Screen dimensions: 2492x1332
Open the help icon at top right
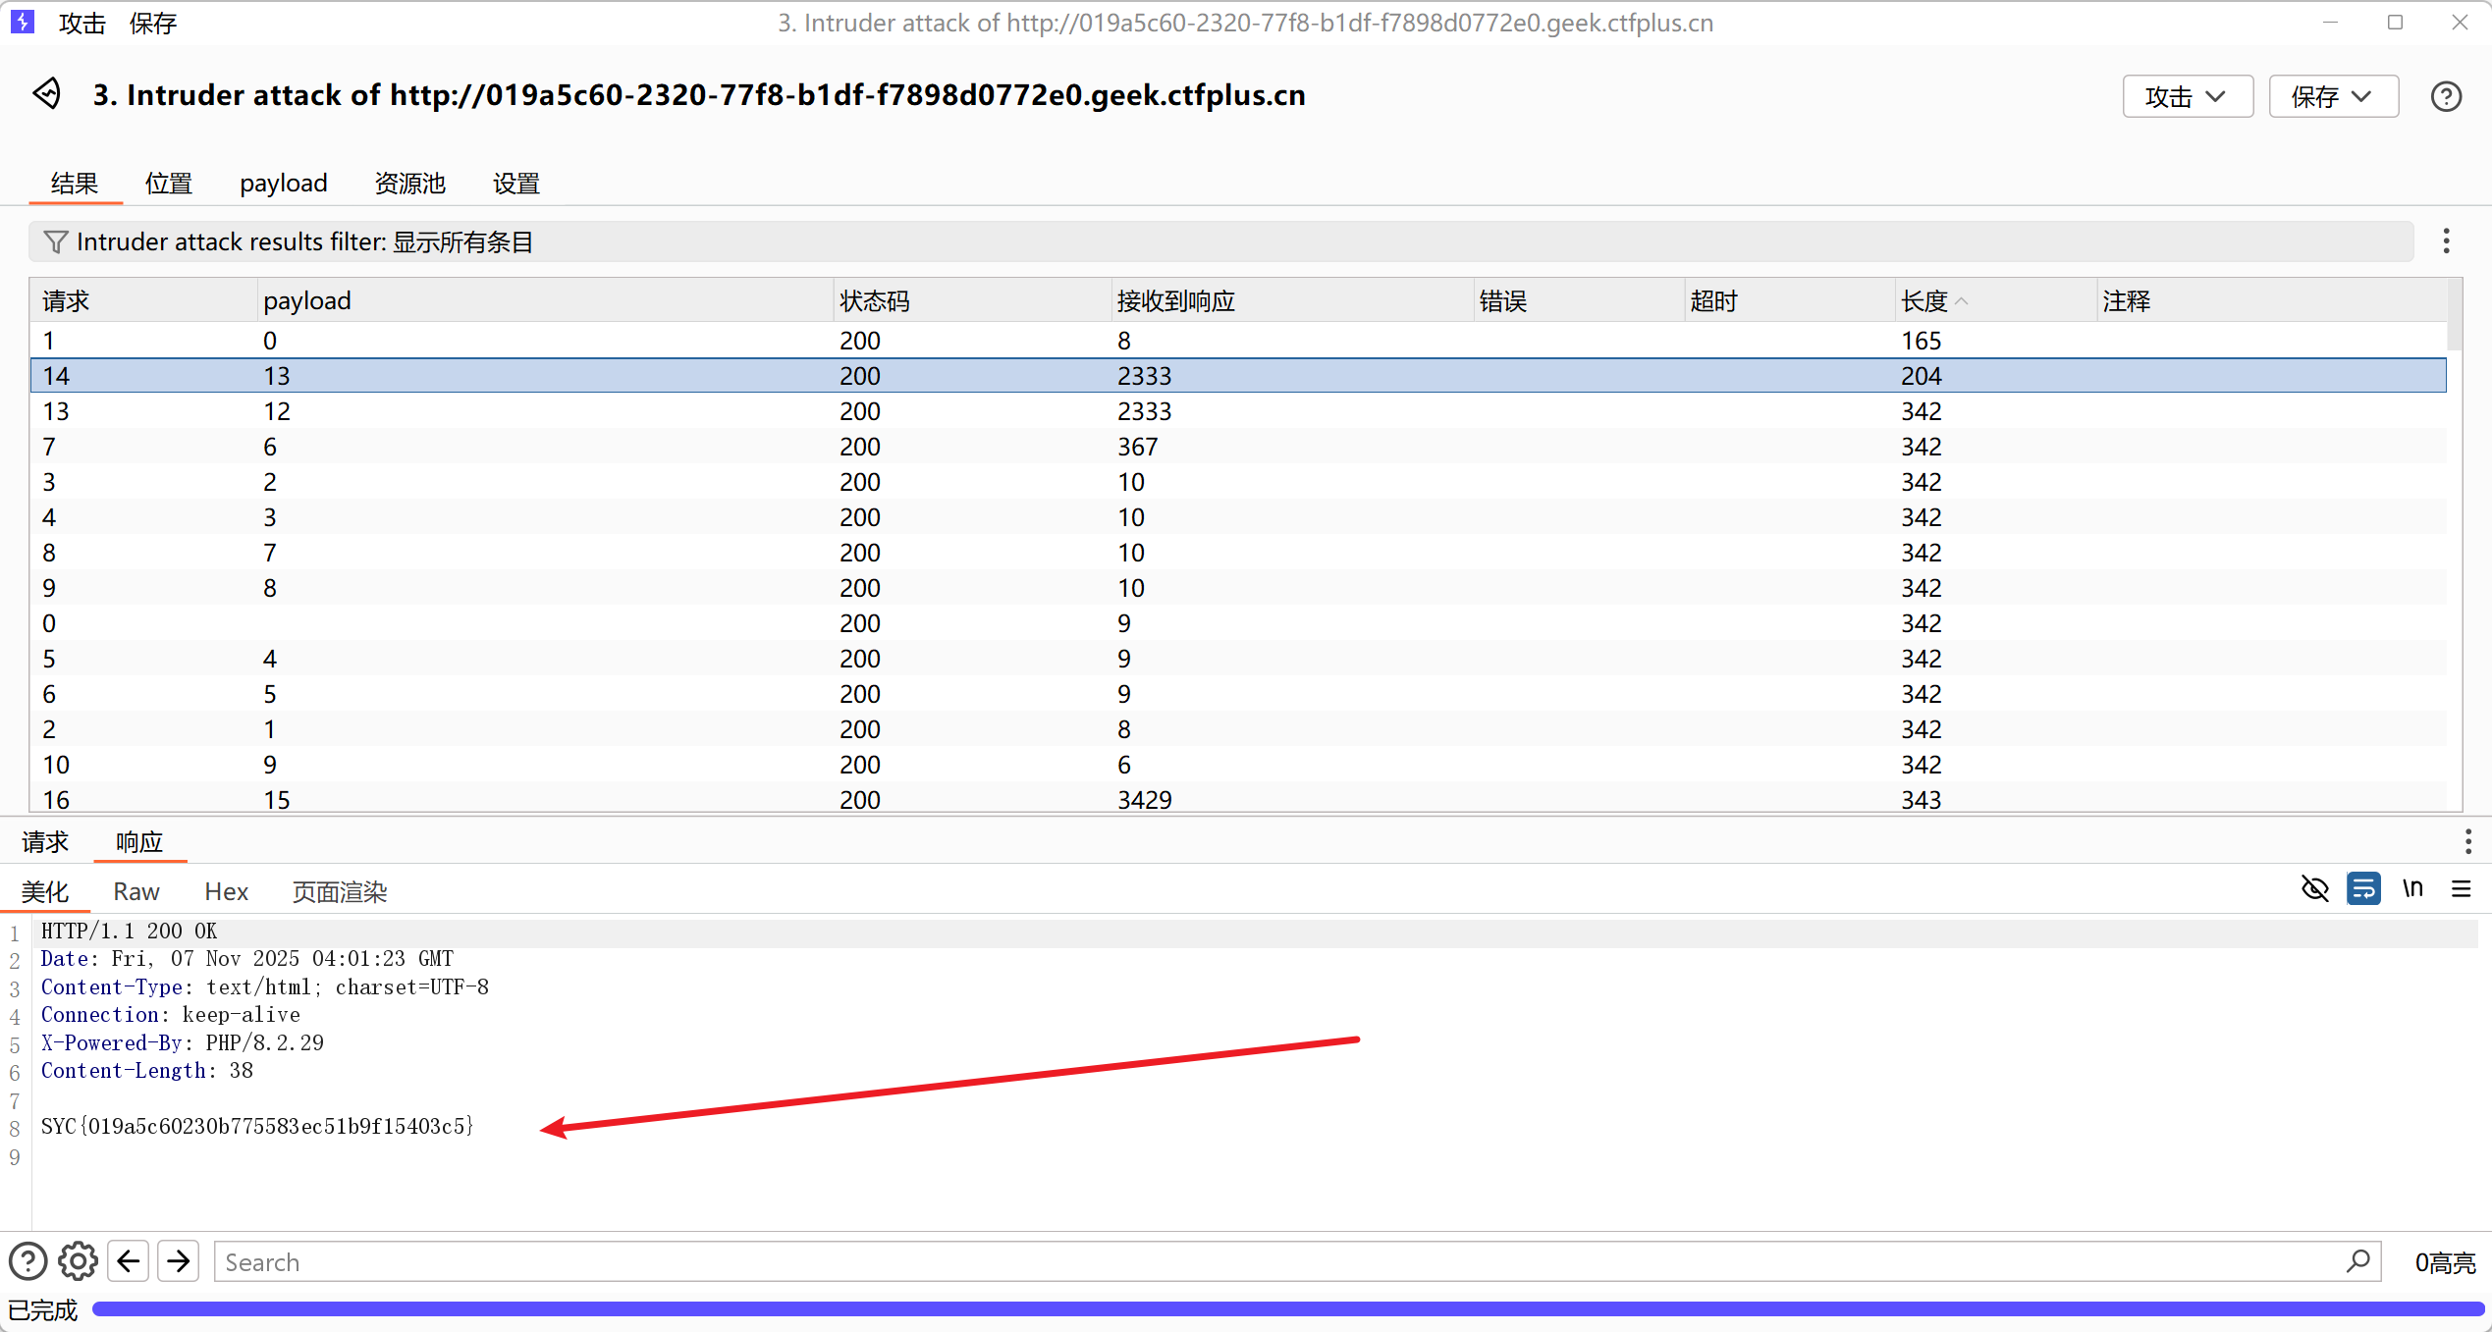tap(2445, 96)
